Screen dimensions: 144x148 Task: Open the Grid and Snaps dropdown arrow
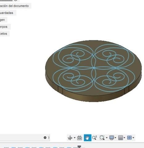pos(124,138)
